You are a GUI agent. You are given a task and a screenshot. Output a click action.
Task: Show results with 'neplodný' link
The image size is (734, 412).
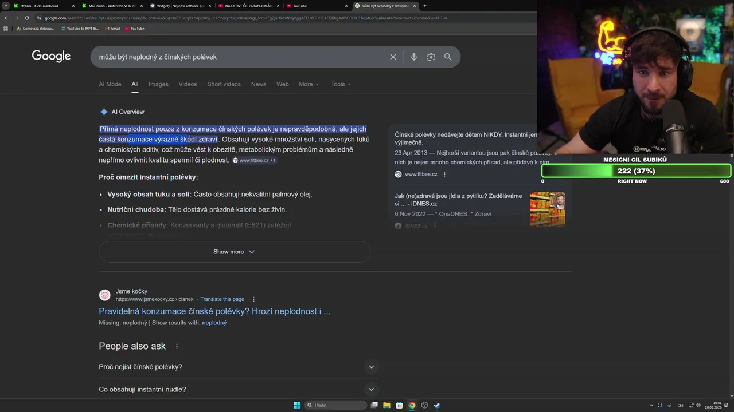[x=214, y=323]
